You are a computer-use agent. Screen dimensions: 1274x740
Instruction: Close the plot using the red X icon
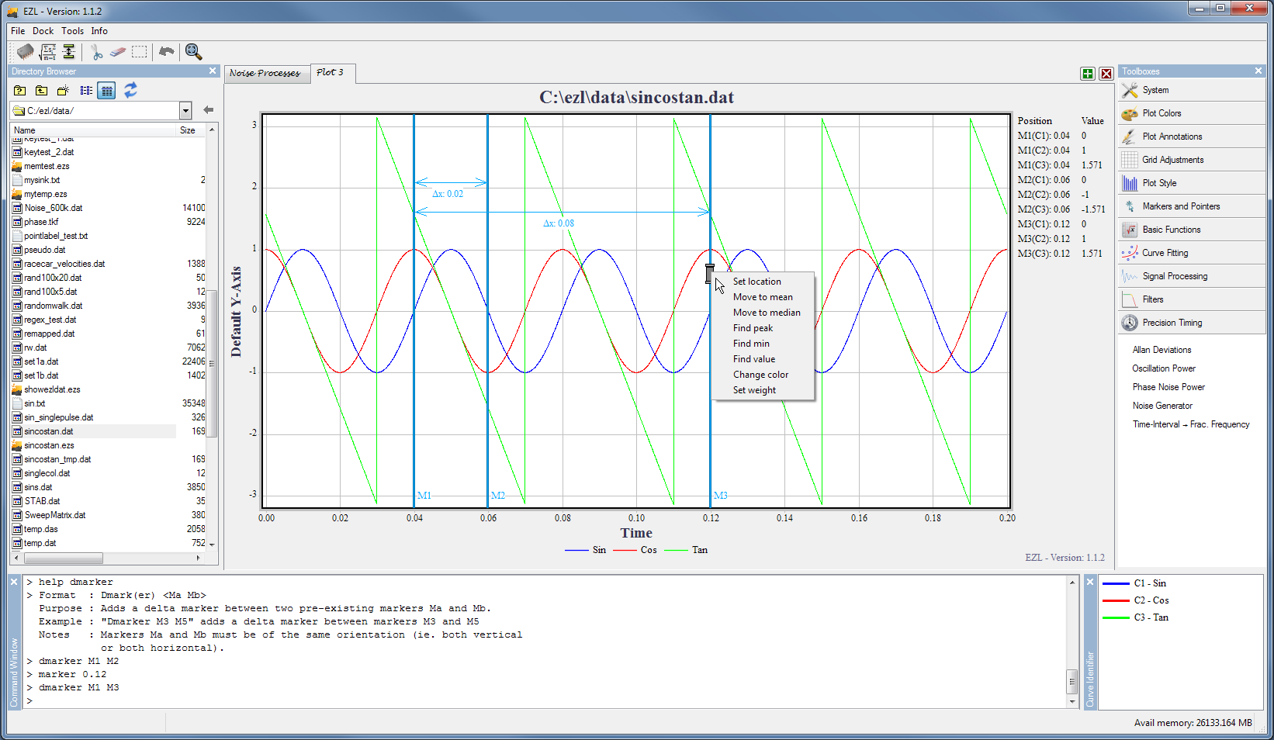tap(1106, 74)
